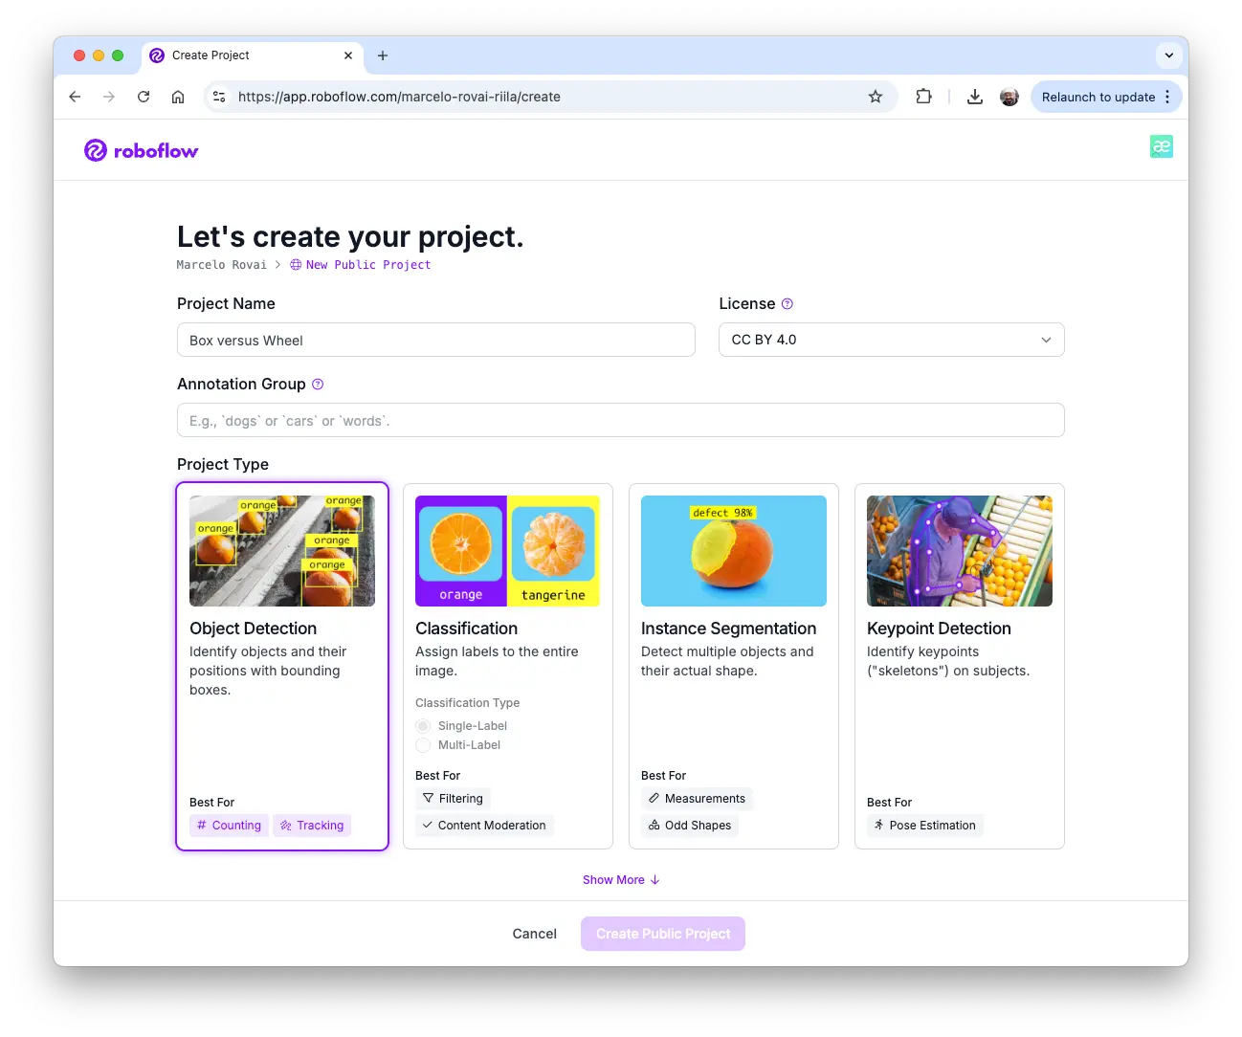1242x1037 pixels.
Task: Bookmark this page with the star icon
Action: coord(875,97)
